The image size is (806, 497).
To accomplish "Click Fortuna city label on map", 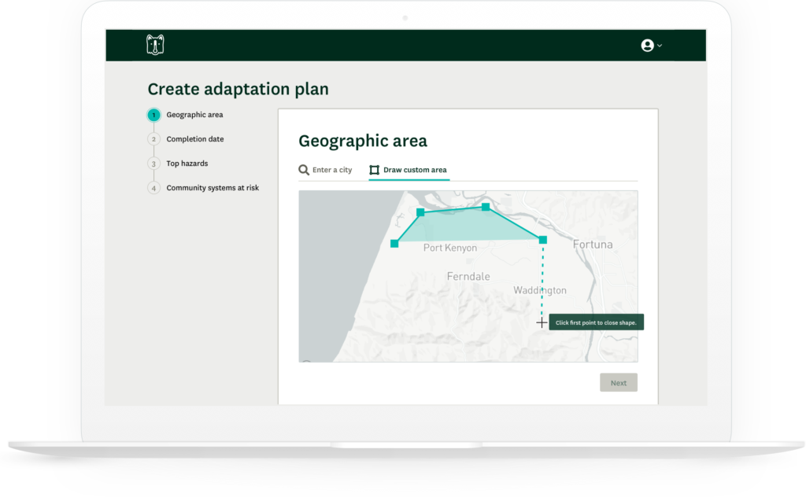I will click(x=592, y=245).
